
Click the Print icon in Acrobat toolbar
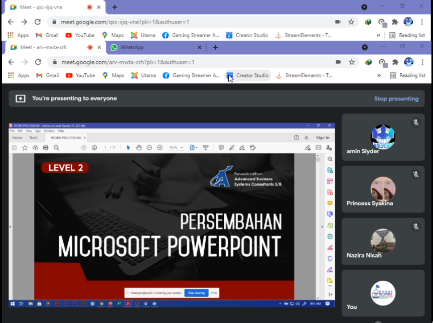point(46,148)
